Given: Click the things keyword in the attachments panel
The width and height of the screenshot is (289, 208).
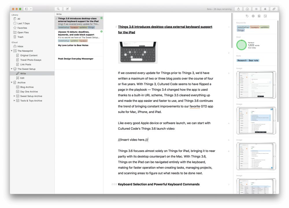Looking at the screenshot, I should click(241, 30).
